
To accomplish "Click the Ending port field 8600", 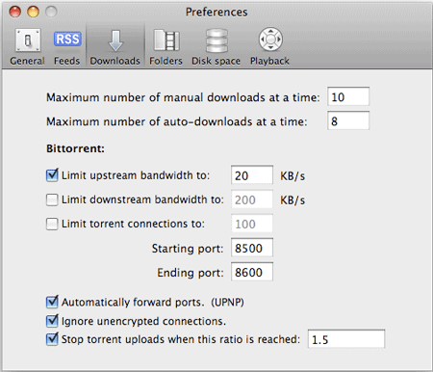I will coord(252,272).
